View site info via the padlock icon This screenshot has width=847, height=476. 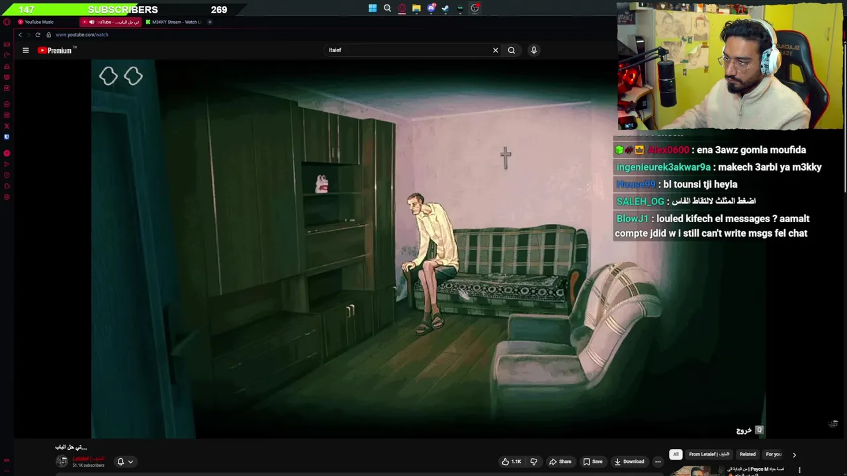tap(48, 34)
